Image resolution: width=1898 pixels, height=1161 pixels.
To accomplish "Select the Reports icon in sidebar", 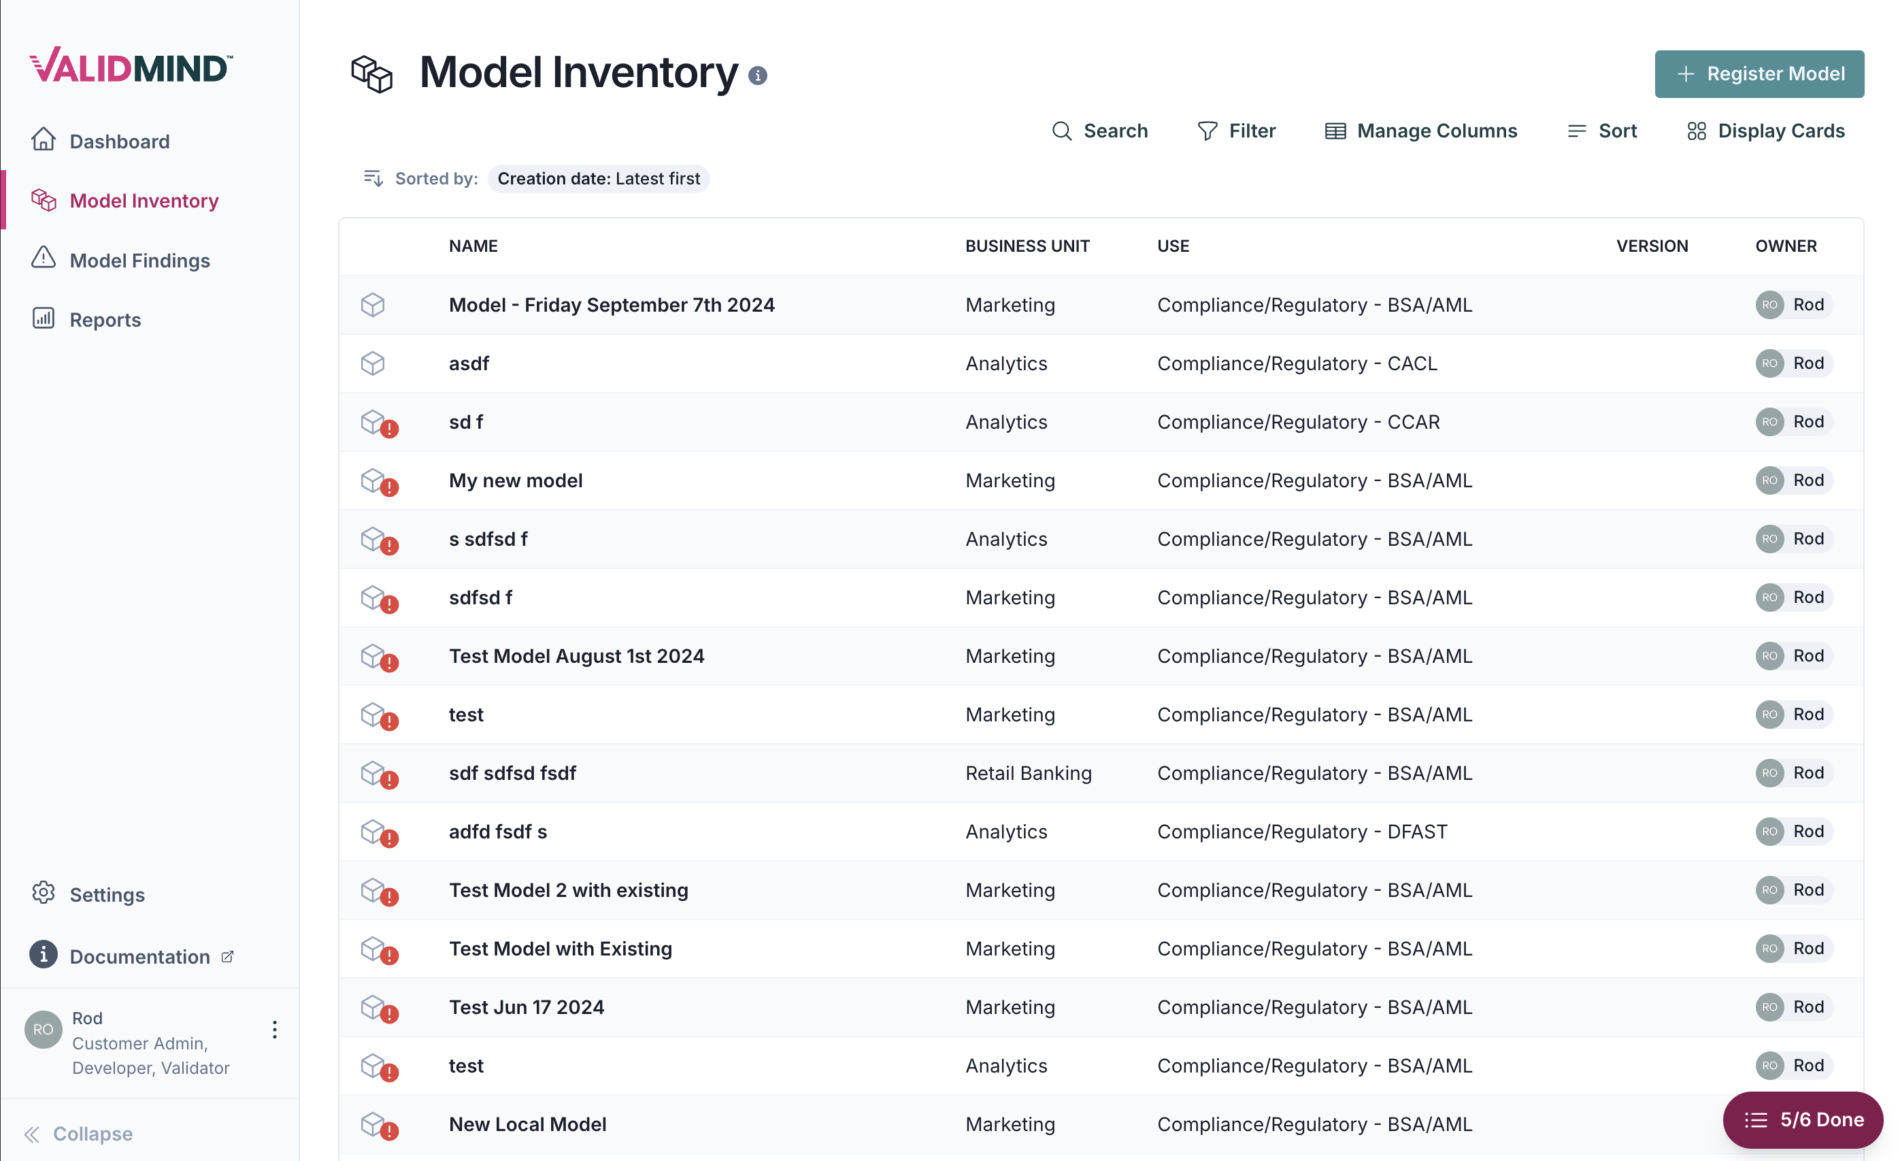I will pos(44,318).
